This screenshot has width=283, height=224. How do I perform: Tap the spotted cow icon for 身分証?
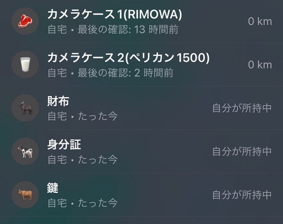click(x=25, y=152)
